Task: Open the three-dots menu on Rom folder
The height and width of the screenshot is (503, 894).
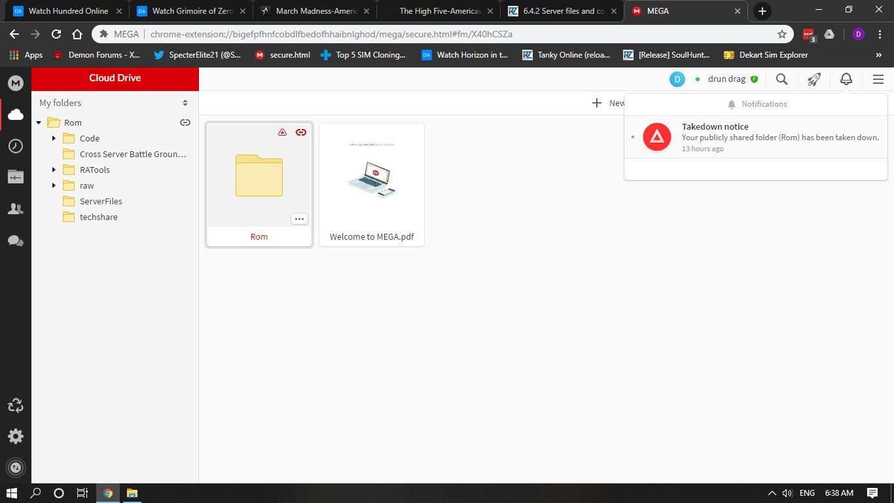Action: [299, 219]
